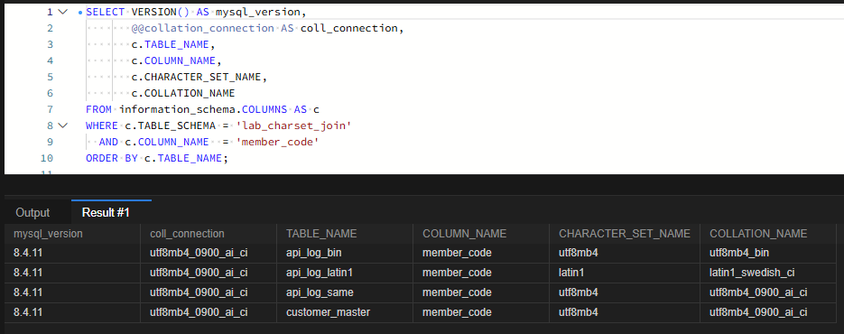Collapse the WHERE fold at line 8

click(x=63, y=125)
